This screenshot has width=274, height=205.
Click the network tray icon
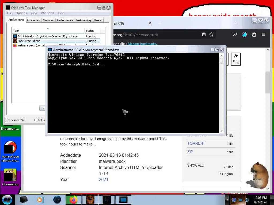[241, 200]
